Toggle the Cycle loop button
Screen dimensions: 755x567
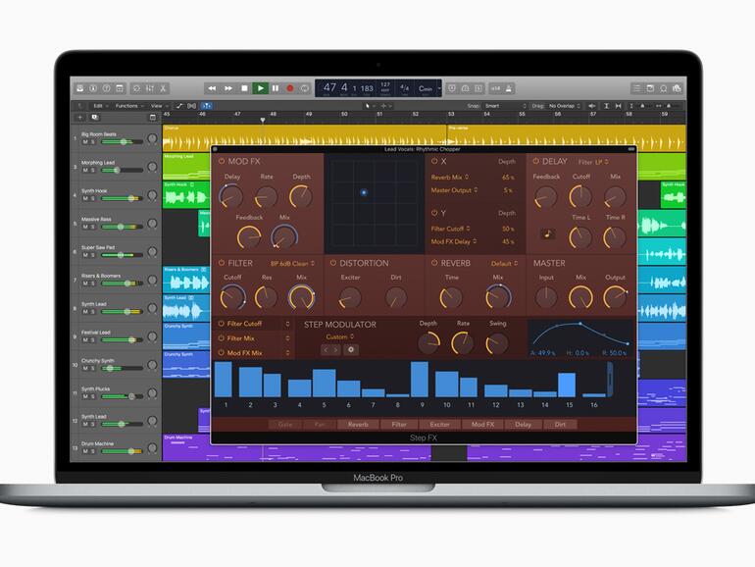305,88
